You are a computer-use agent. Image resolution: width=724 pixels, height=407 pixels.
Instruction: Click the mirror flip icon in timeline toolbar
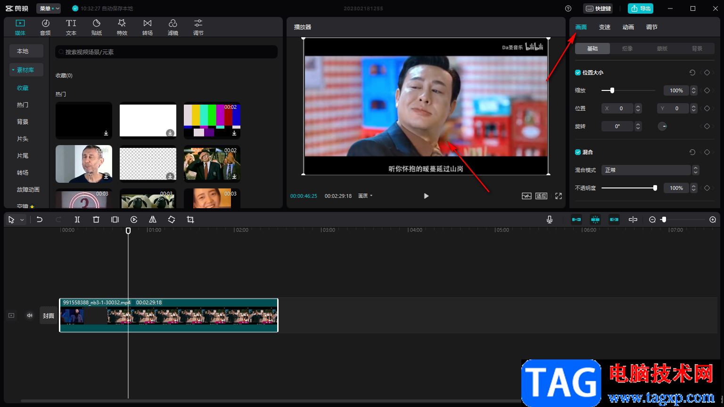(x=153, y=220)
